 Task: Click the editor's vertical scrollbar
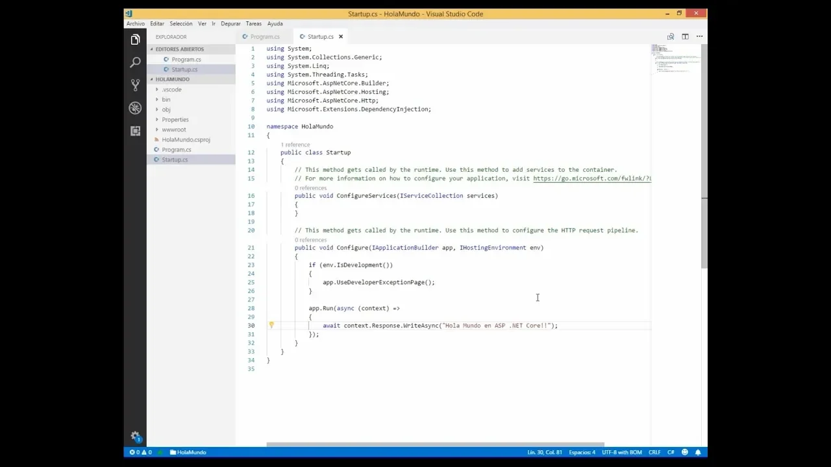click(704, 156)
